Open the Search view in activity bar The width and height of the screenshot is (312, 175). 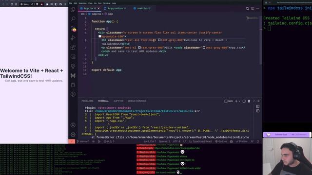73,19
